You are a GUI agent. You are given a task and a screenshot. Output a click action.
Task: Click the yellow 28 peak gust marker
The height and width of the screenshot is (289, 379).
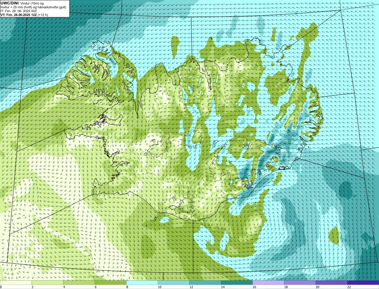246,181
